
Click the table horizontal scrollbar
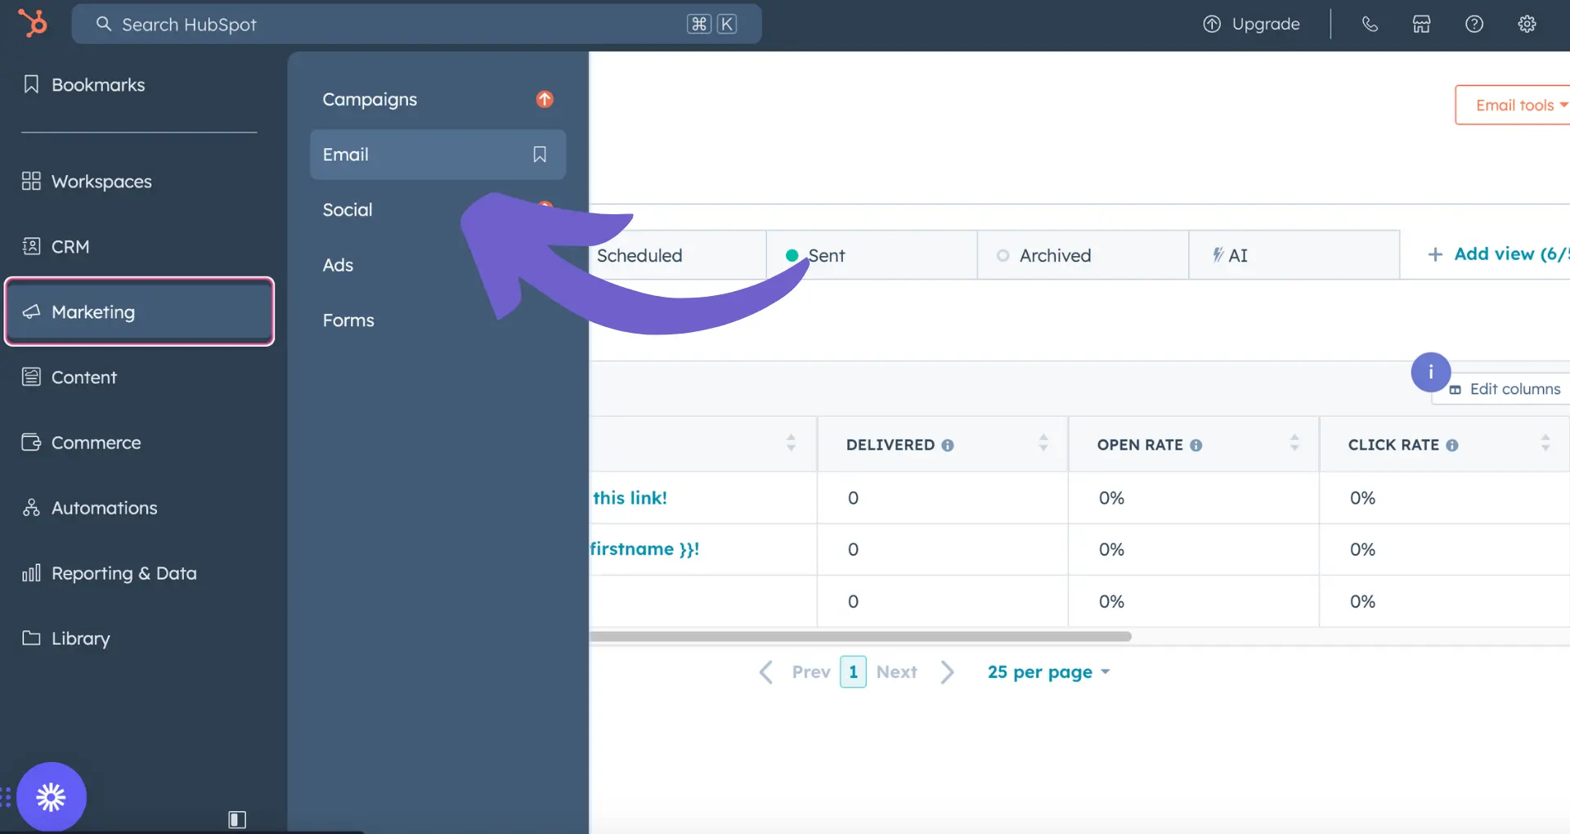coord(860,636)
